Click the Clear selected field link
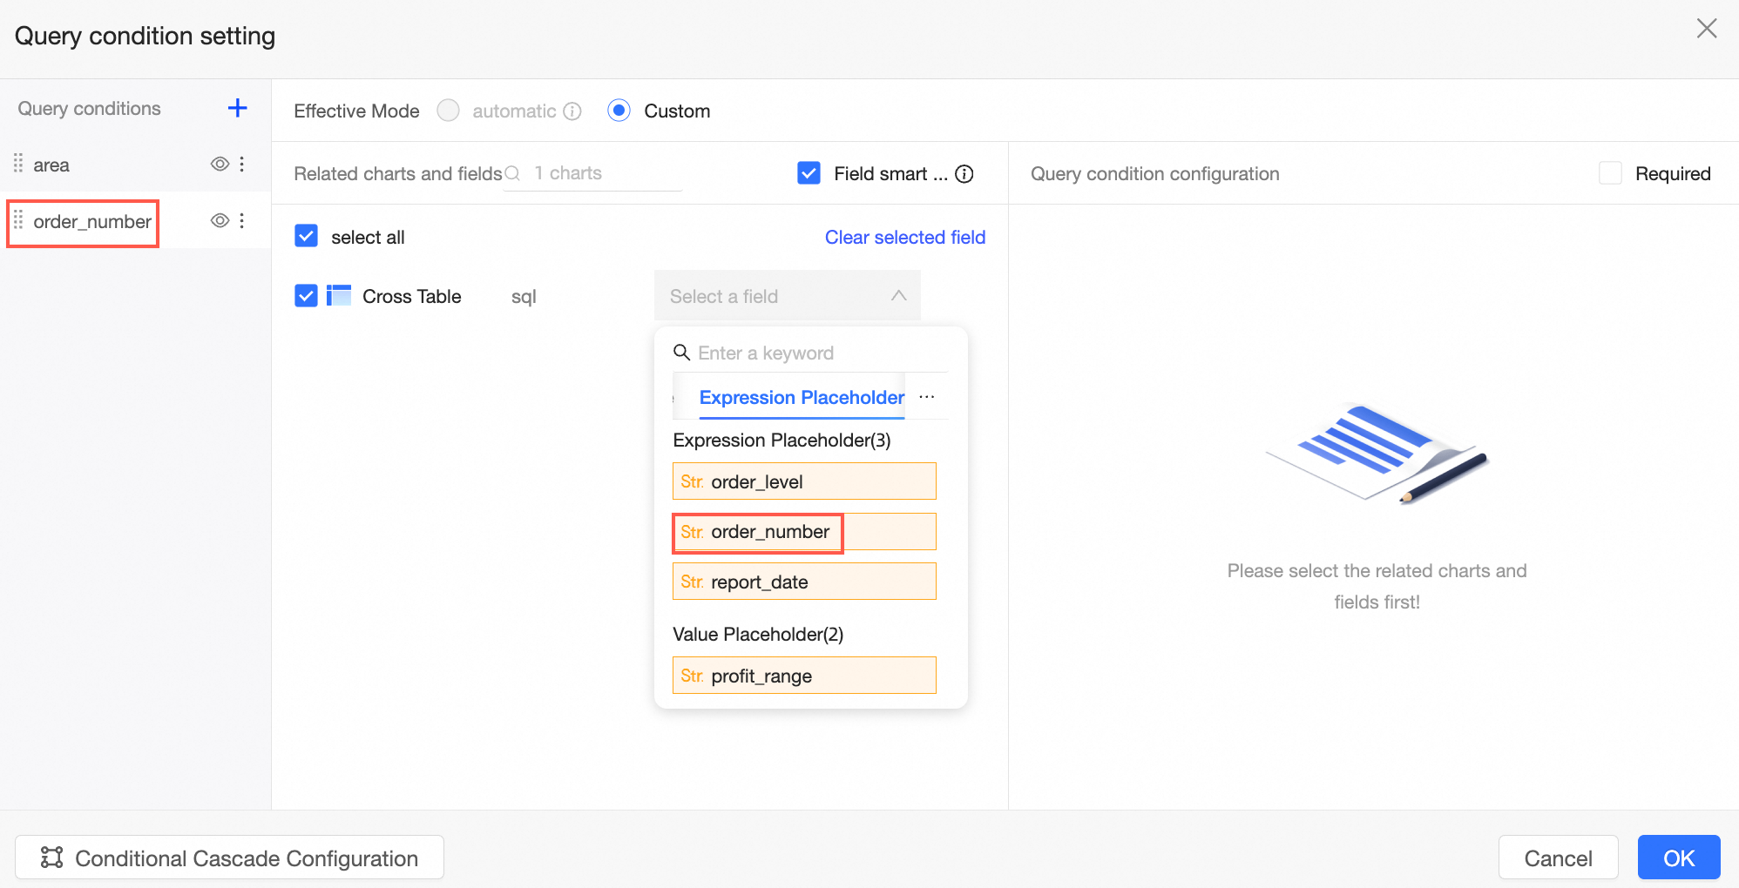The width and height of the screenshot is (1739, 888). [x=904, y=238]
